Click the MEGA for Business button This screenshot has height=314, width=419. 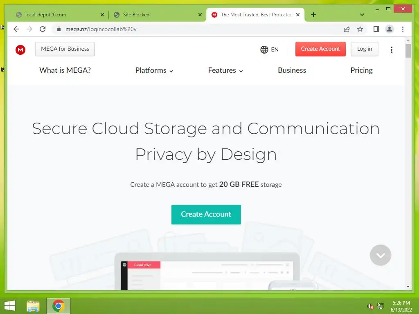pyautogui.click(x=65, y=49)
